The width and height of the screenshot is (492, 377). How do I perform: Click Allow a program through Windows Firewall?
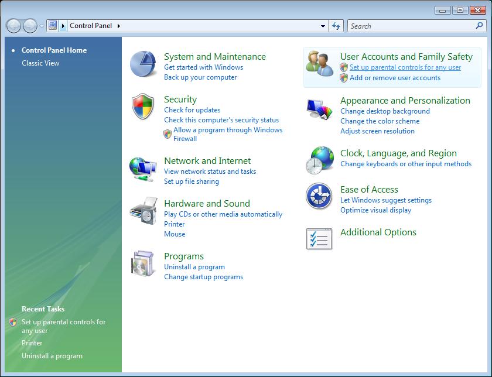(228, 134)
